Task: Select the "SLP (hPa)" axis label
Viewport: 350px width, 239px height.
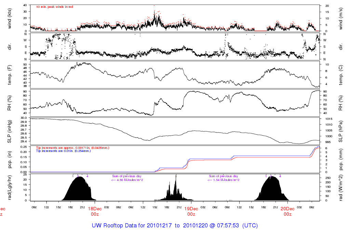Action: tap(340, 131)
